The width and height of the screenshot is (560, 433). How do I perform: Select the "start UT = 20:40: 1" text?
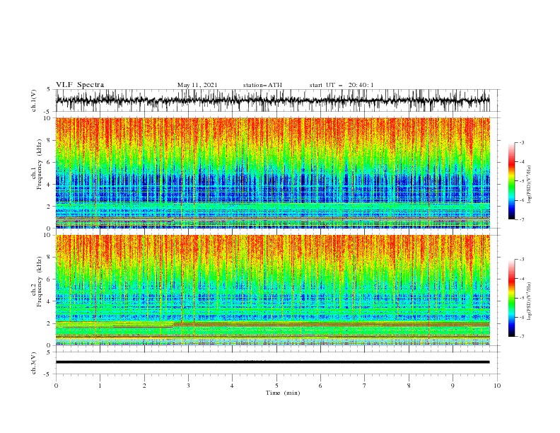click(342, 85)
